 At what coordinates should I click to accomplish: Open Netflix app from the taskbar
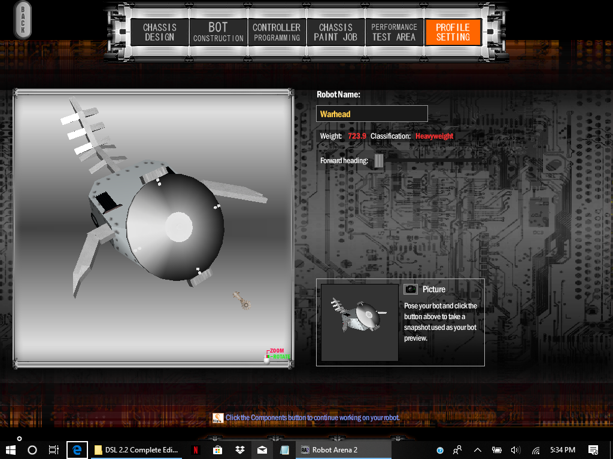[195, 450]
